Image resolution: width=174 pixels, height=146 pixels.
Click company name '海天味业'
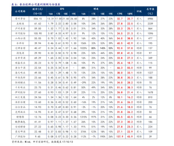coord(20,73)
